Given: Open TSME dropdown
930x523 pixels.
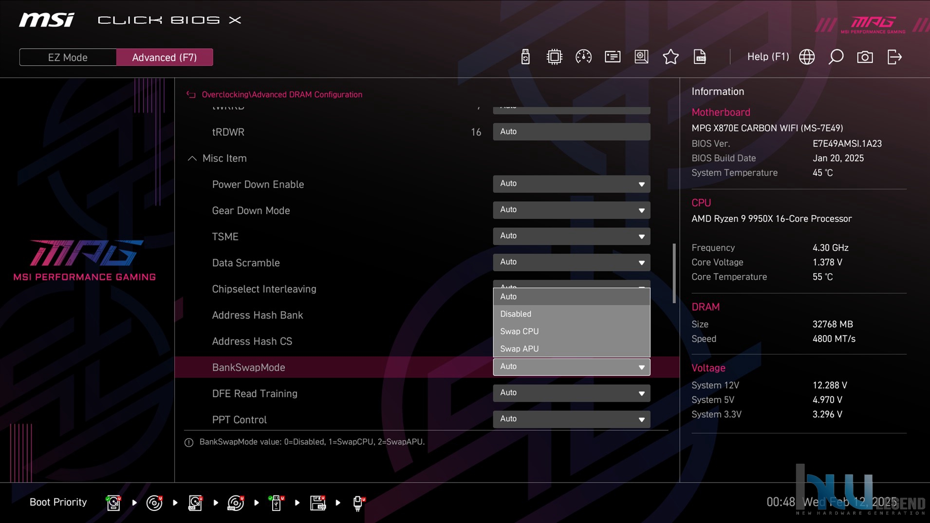Looking at the screenshot, I should (571, 236).
